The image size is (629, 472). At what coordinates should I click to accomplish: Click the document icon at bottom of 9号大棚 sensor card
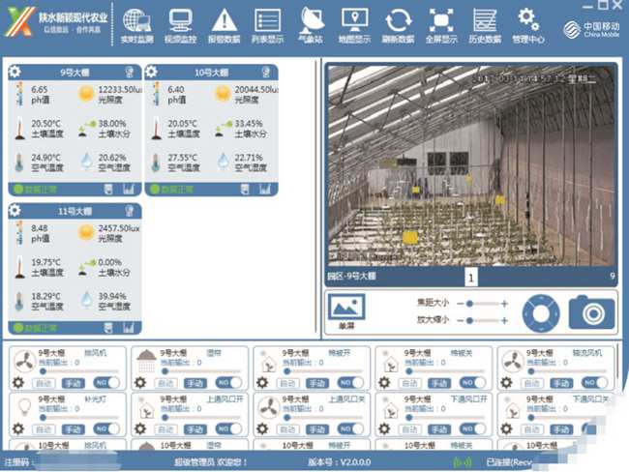pyautogui.click(x=108, y=190)
